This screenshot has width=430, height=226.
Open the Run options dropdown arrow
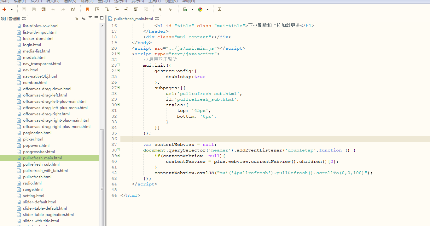(193, 9)
